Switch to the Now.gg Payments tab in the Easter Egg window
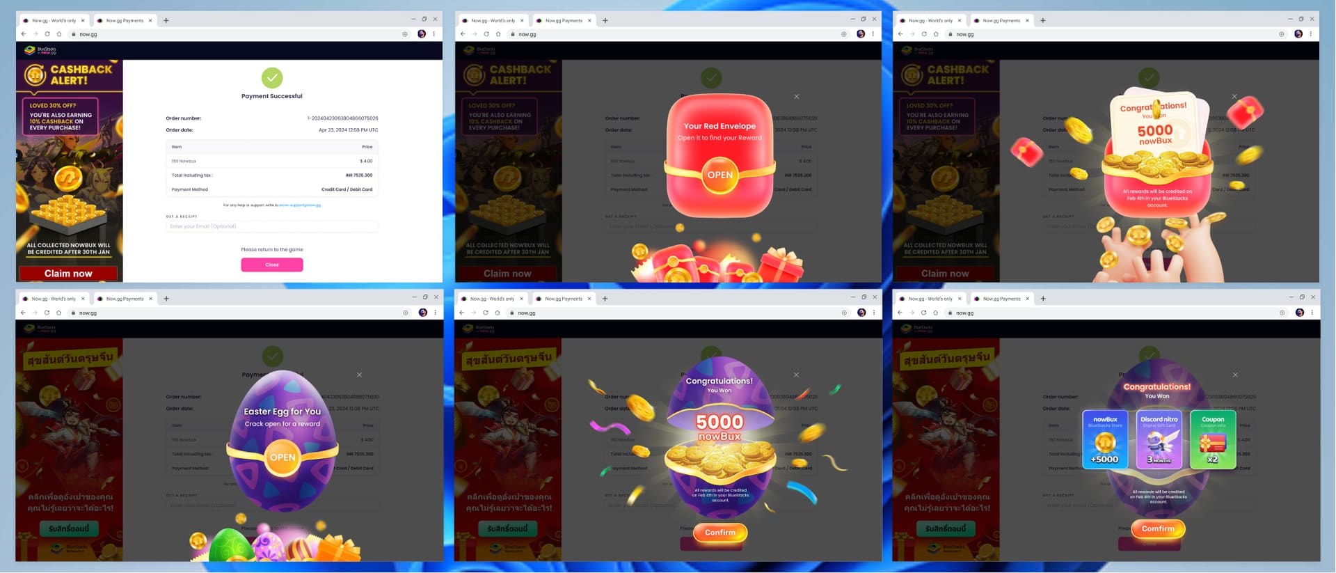1336x573 pixels. click(125, 299)
